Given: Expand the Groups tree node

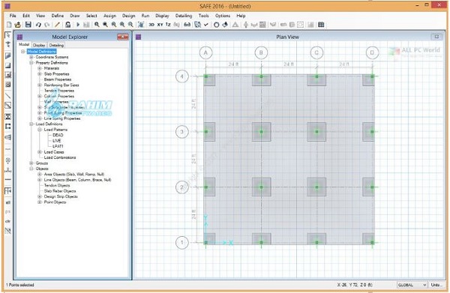Looking at the screenshot, I should [31, 163].
